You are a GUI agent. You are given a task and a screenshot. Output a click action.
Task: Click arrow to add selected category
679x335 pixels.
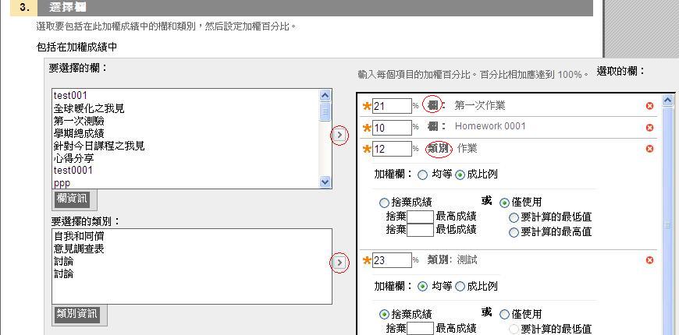click(339, 263)
